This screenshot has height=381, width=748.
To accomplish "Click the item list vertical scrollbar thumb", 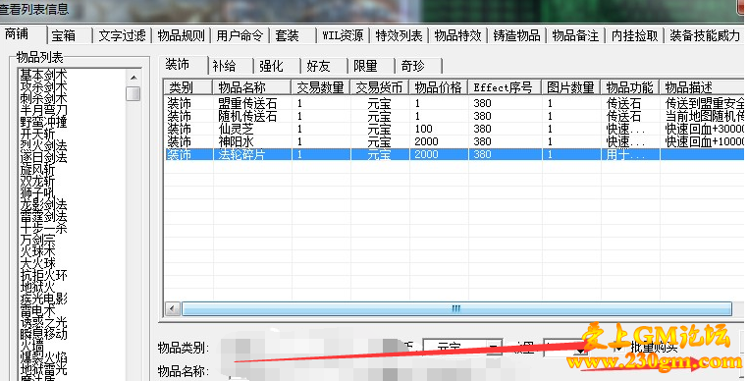I will (x=134, y=93).
